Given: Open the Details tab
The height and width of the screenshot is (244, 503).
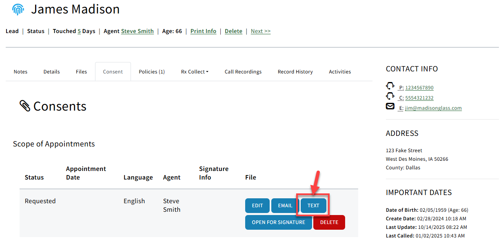Looking at the screenshot, I should [x=51, y=71].
